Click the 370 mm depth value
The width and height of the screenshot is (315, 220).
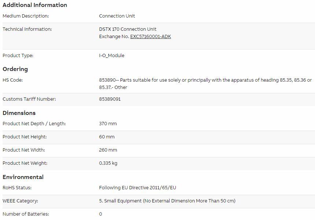point(108,123)
